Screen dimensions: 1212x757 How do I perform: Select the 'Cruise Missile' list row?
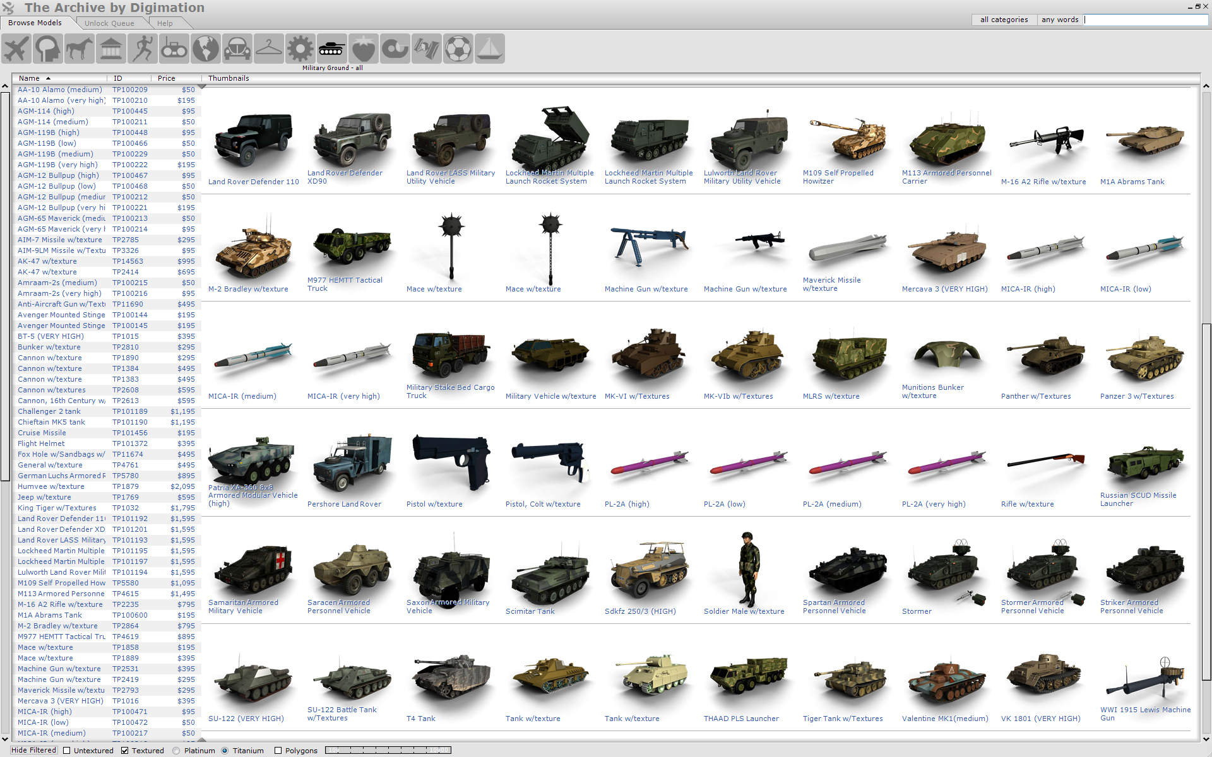coord(107,433)
